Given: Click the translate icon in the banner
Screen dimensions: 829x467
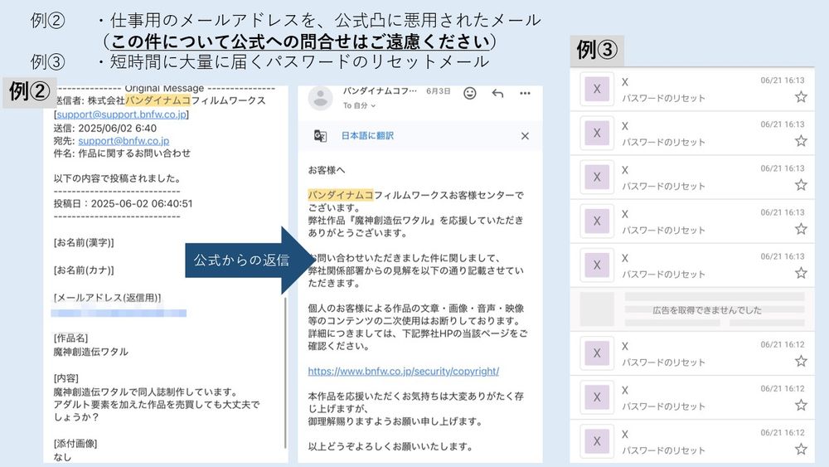Looking at the screenshot, I should coord(320,136).
